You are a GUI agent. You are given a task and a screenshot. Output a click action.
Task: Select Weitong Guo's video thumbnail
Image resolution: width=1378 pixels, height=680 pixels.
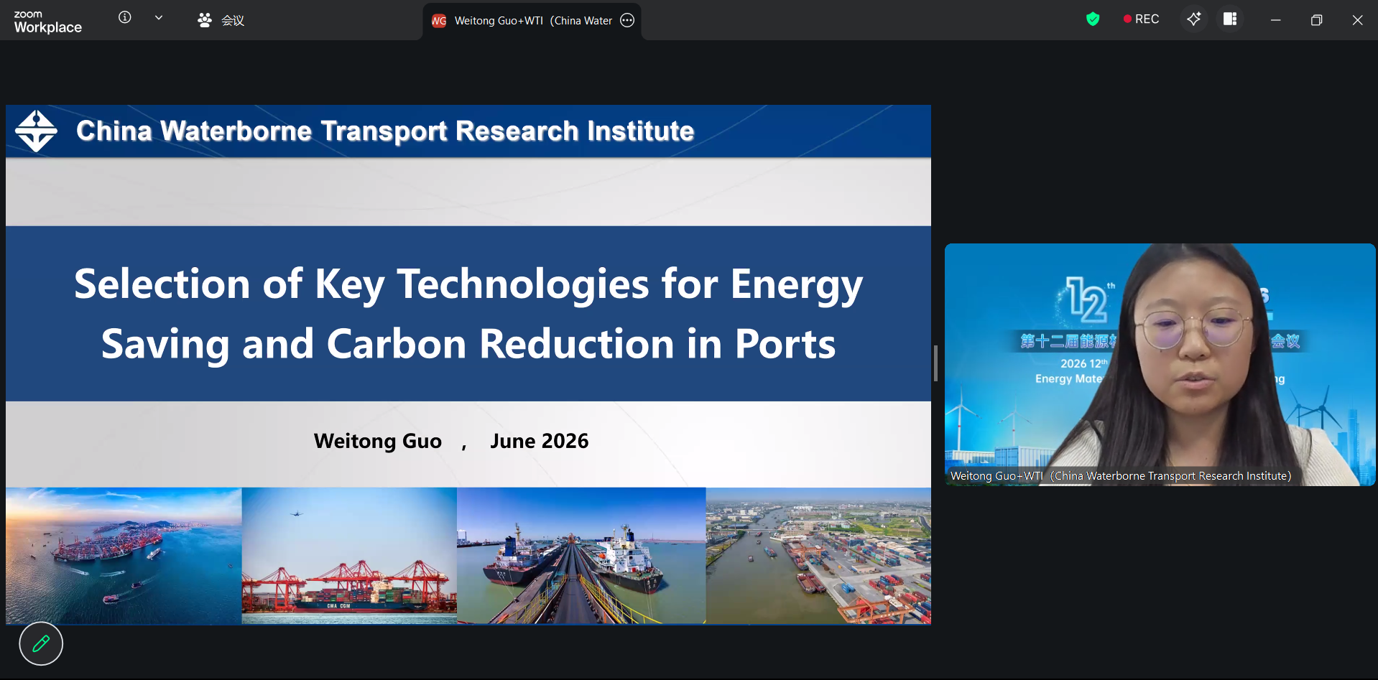tap(1160, 365)
